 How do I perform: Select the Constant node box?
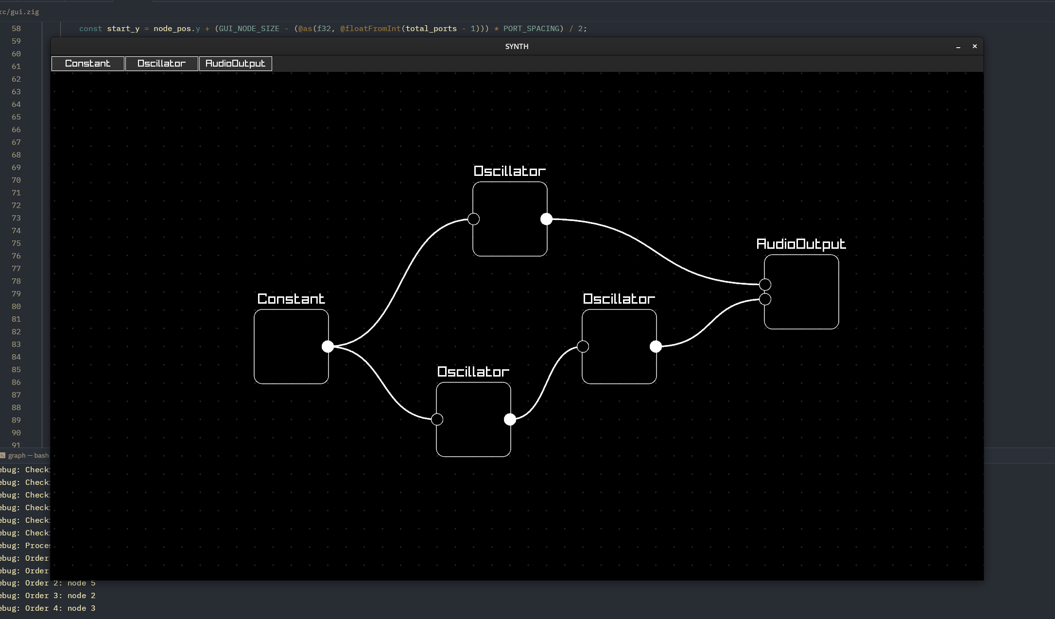tap(291, 346)
